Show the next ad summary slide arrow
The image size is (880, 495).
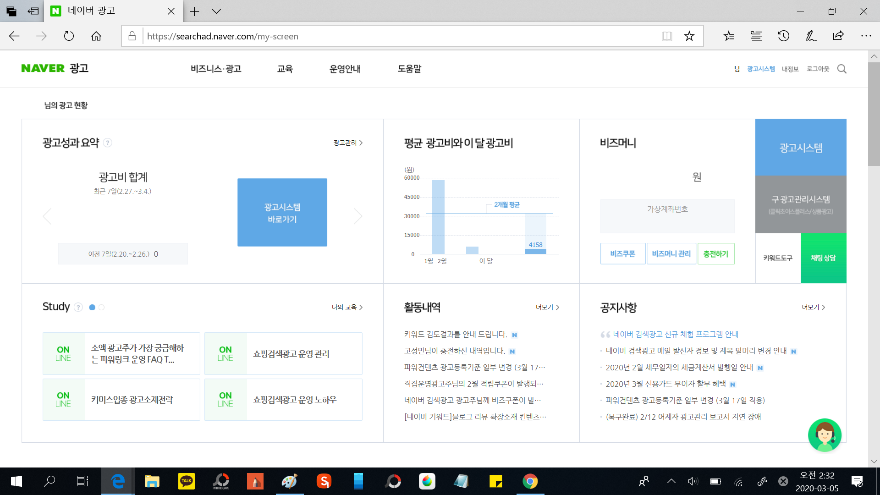click(x=358, y=216)
